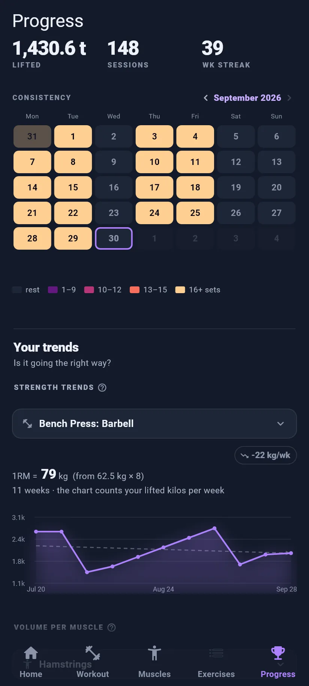Tap the -22 kg/wk trend badge
Viewport: 309px width, 686px height.
tap(265, 455)
